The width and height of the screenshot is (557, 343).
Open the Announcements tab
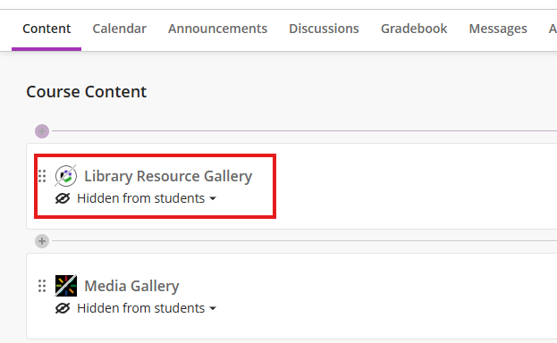(x=217, y=29)
